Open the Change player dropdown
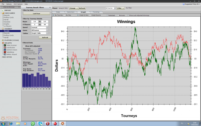The width and height of the screenshot is (201, 126). [74, 8]
